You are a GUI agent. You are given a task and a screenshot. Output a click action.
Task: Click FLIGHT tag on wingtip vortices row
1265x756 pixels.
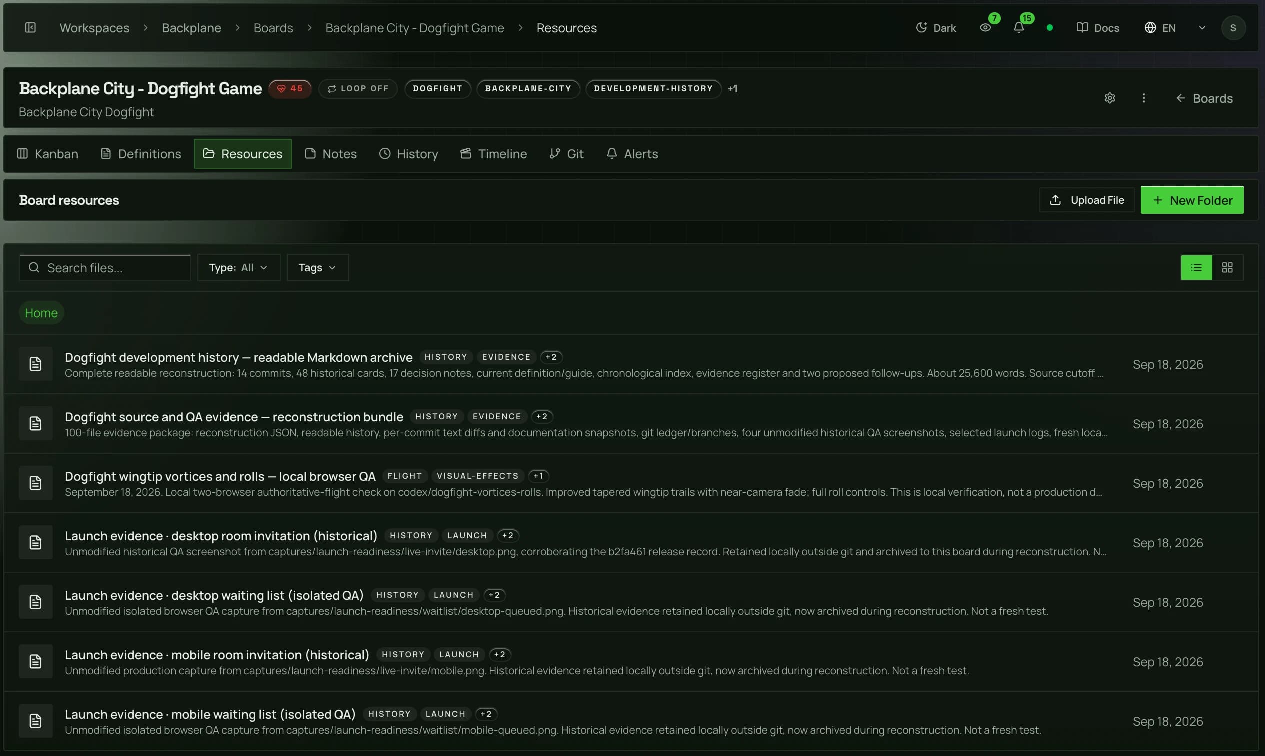pos(404,476)
